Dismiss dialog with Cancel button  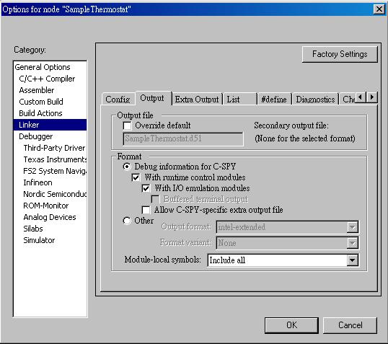tap(350, 325)
